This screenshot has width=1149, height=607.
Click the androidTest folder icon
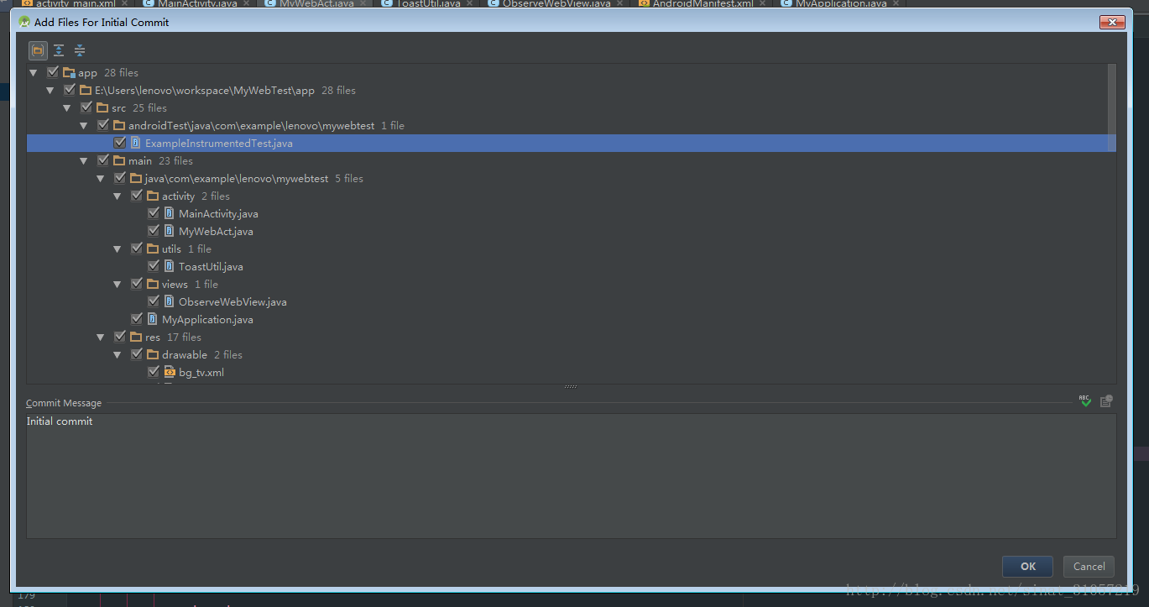tap(119, 125)
